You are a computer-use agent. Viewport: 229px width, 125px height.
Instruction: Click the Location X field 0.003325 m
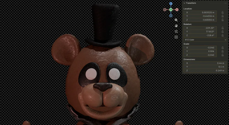200,12
